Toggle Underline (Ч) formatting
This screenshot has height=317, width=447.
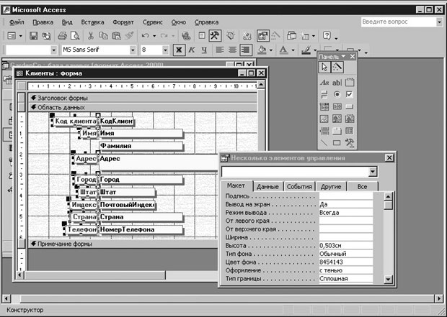coord(204,50)
